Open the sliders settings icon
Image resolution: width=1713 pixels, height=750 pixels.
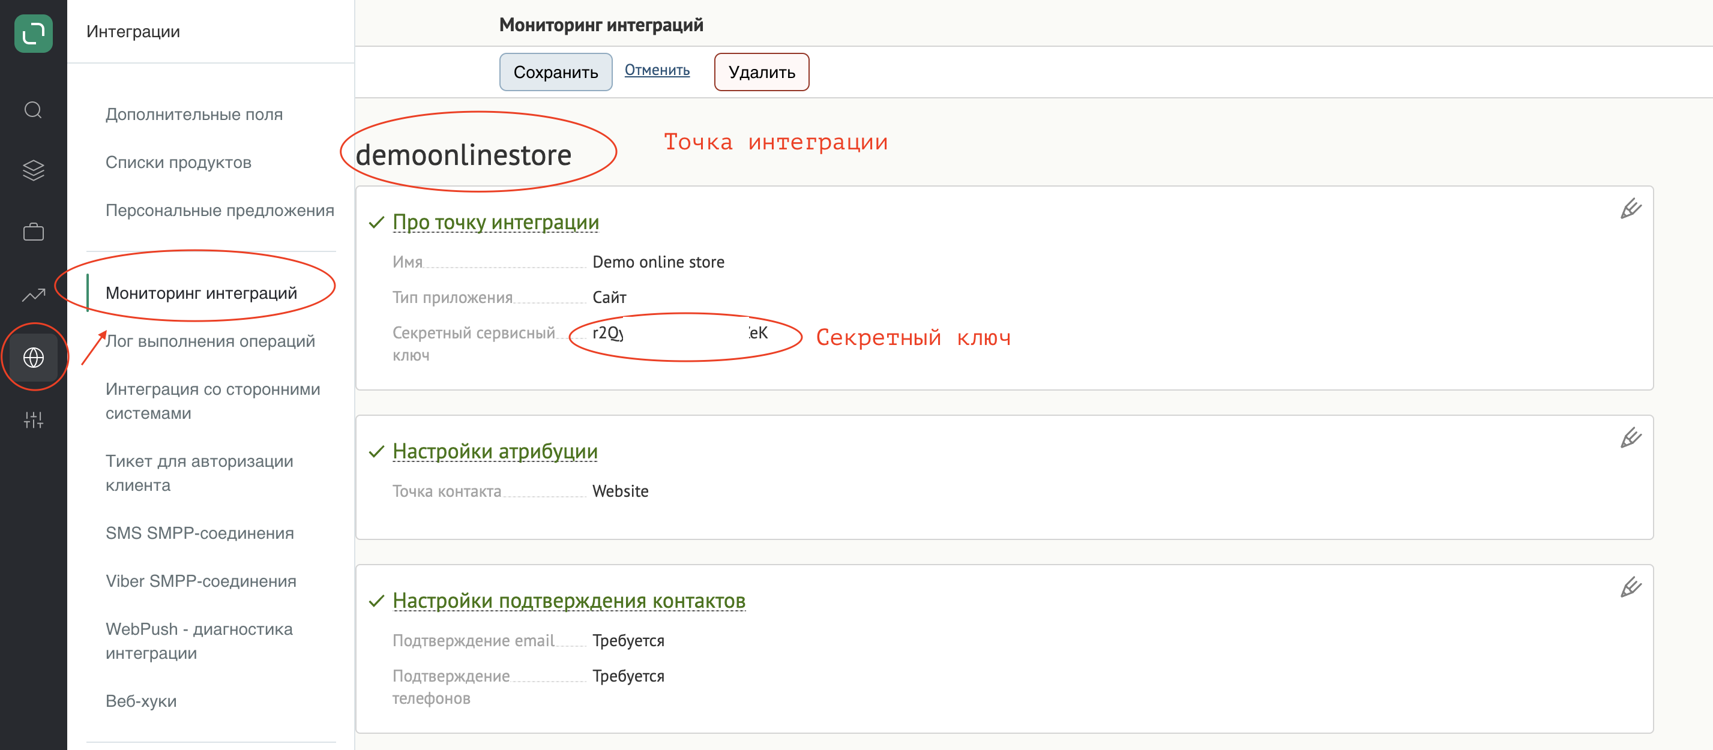[x=33, y=419]
